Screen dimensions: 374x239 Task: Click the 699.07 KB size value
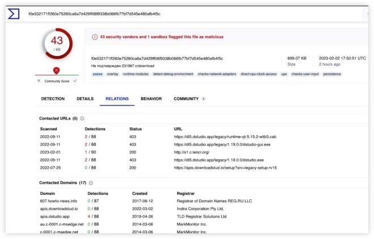297,58
